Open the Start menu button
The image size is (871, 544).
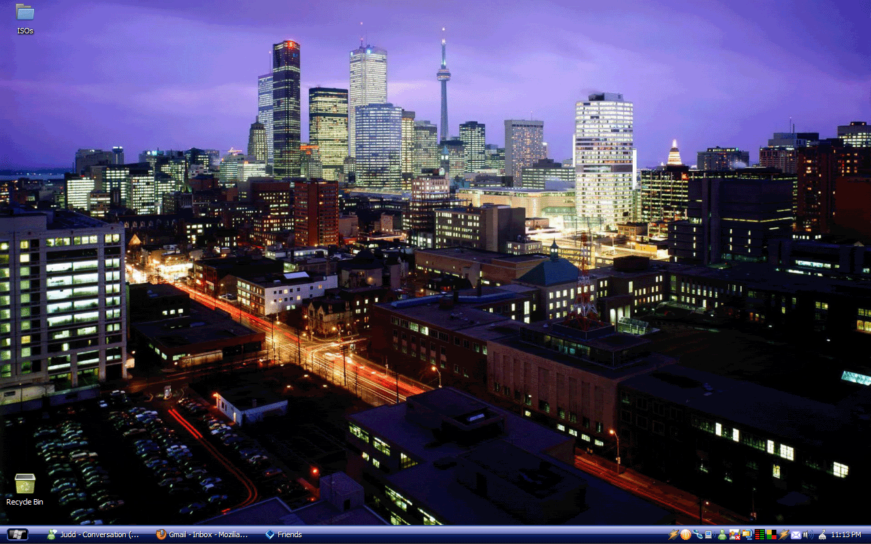point(17,534)
